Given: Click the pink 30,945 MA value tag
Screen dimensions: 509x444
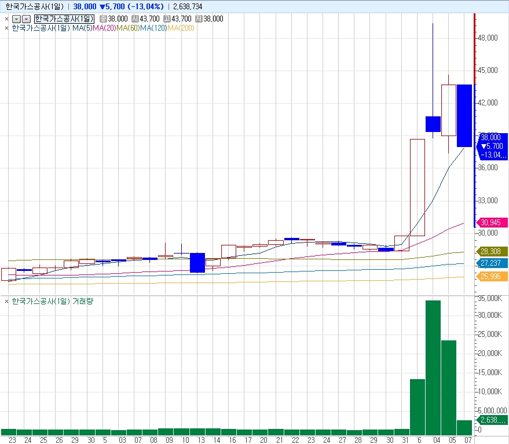Looking at the screenshot, I should 492,222.
